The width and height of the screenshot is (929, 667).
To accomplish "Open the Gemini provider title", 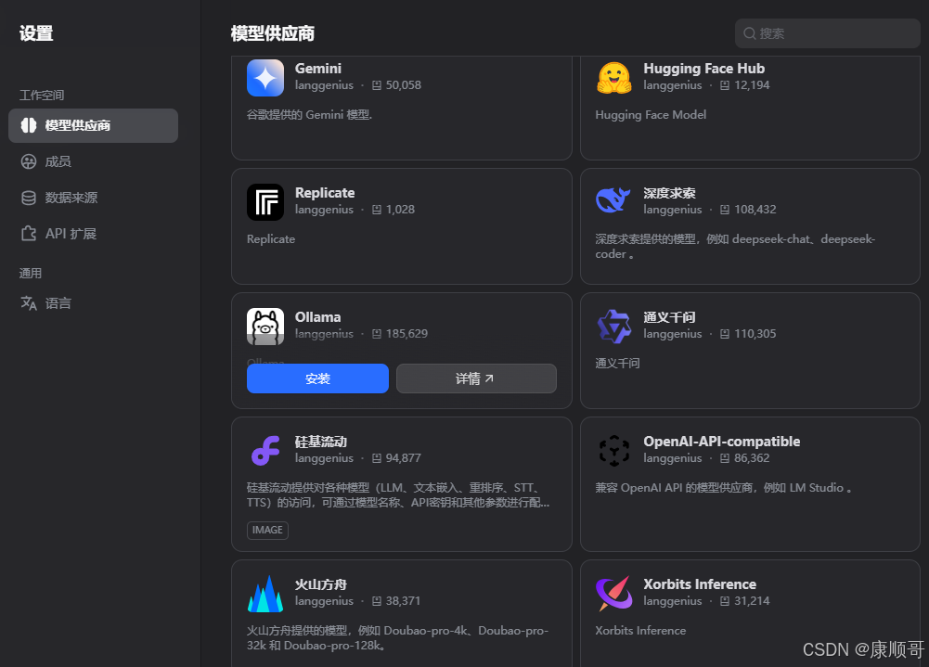I will coord(318,69).
